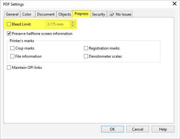180x139 pixels.
Task: Uncheck Preserve halftone screen information
Action: tap(9, 33)
